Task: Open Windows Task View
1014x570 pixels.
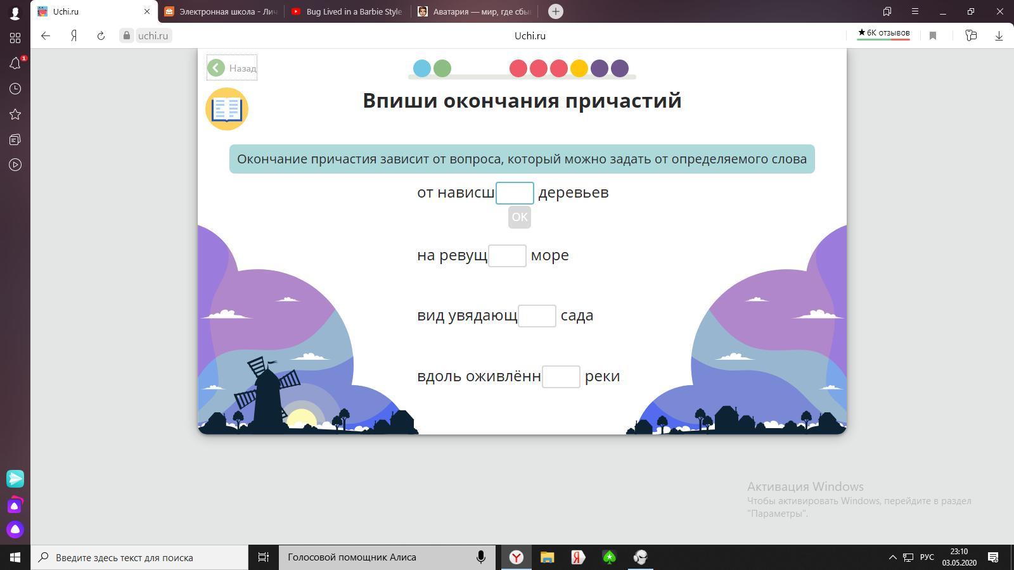Action: (x=263, y=557)
